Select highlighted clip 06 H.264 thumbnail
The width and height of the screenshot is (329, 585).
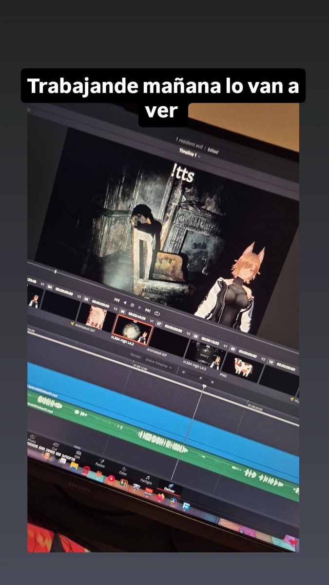(133, 330)
